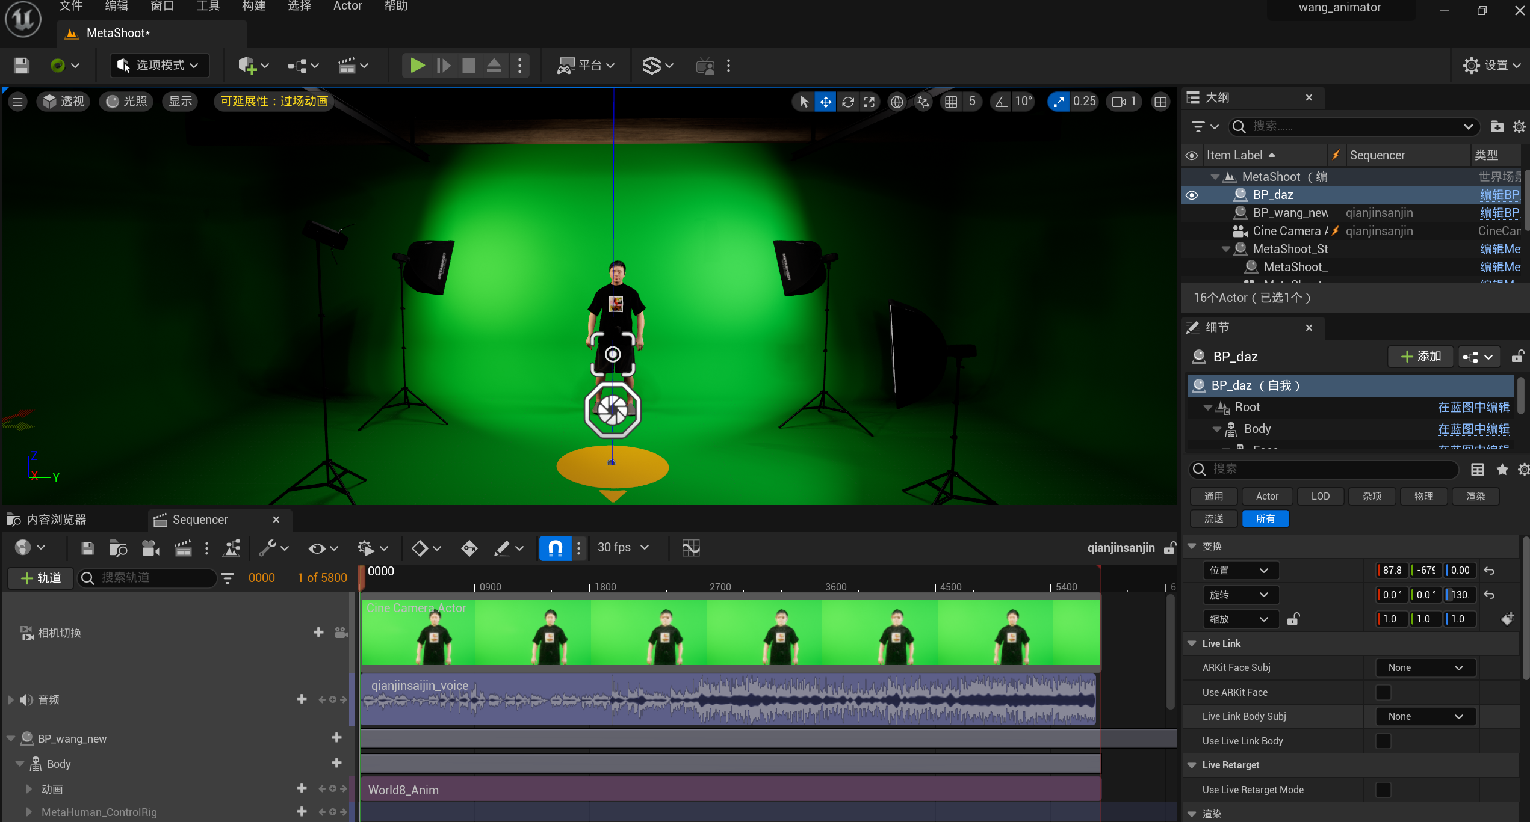Open the Actor menu in menu bar
Screen dimensions: 1530x822
(347, 6)
